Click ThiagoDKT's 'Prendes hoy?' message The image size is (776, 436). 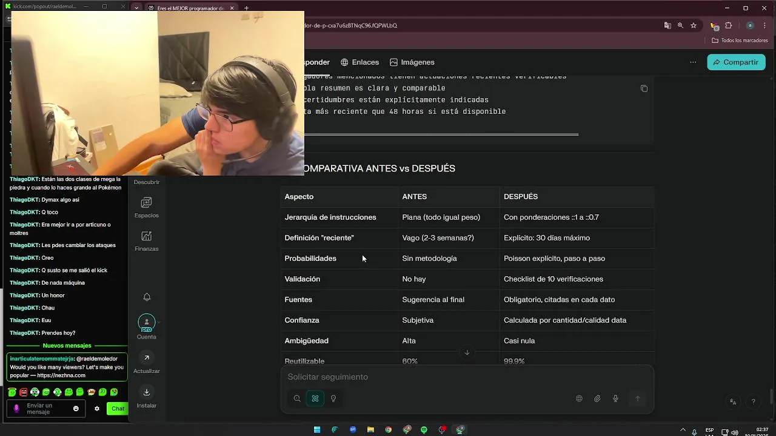[58, 333]
